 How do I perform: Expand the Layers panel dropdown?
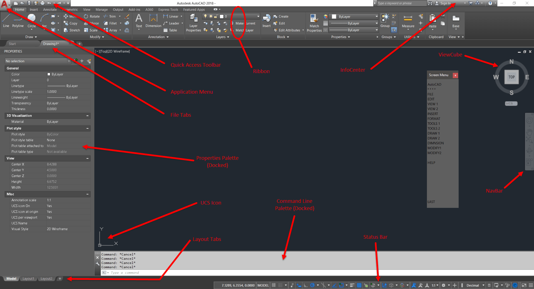223,37
